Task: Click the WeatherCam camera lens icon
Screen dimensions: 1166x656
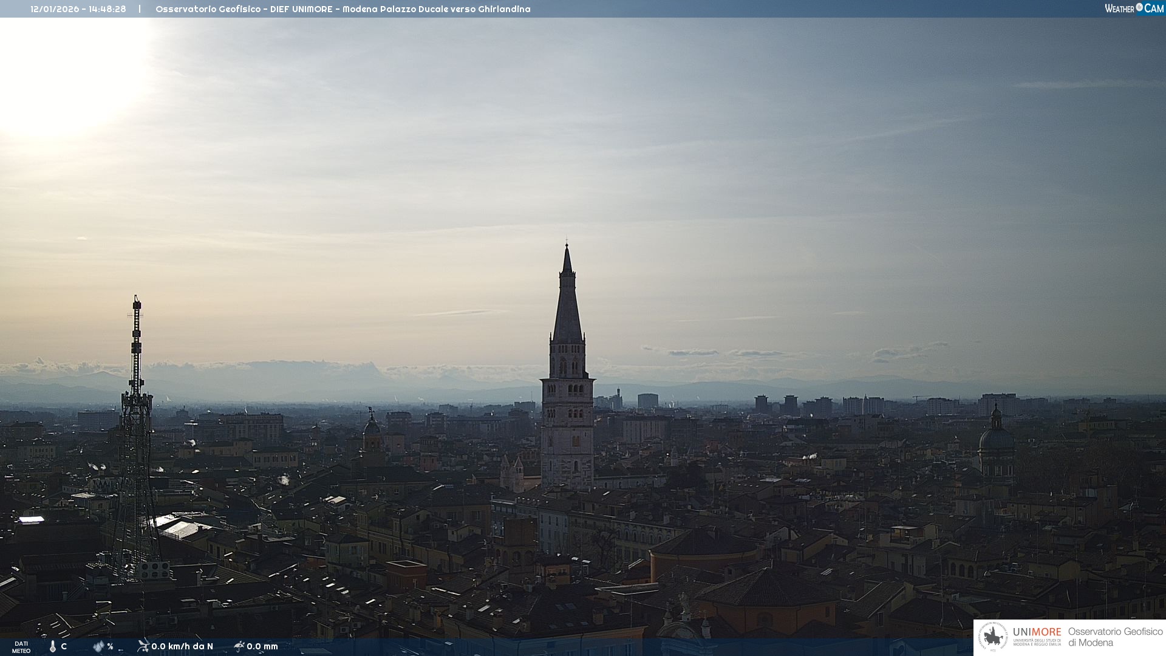Action: pos(1139,7)
